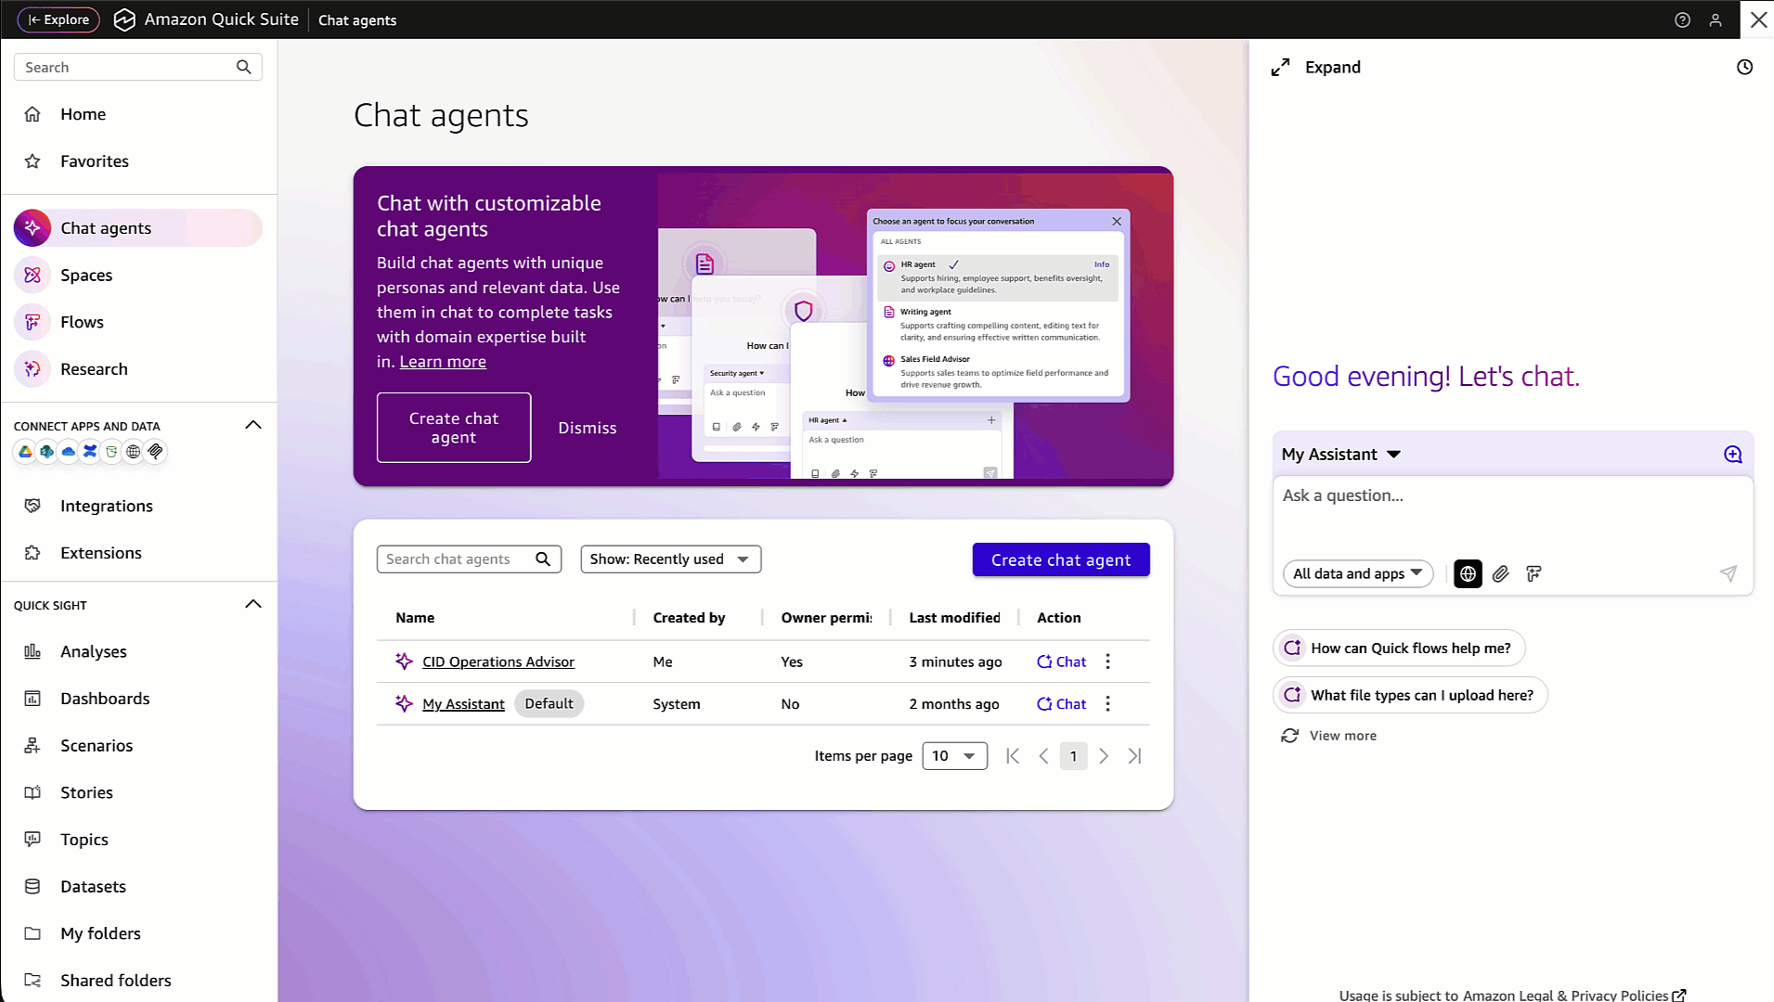Open the help question mark icon
The image size is (1774, 1002).
tap(1682, 19)
